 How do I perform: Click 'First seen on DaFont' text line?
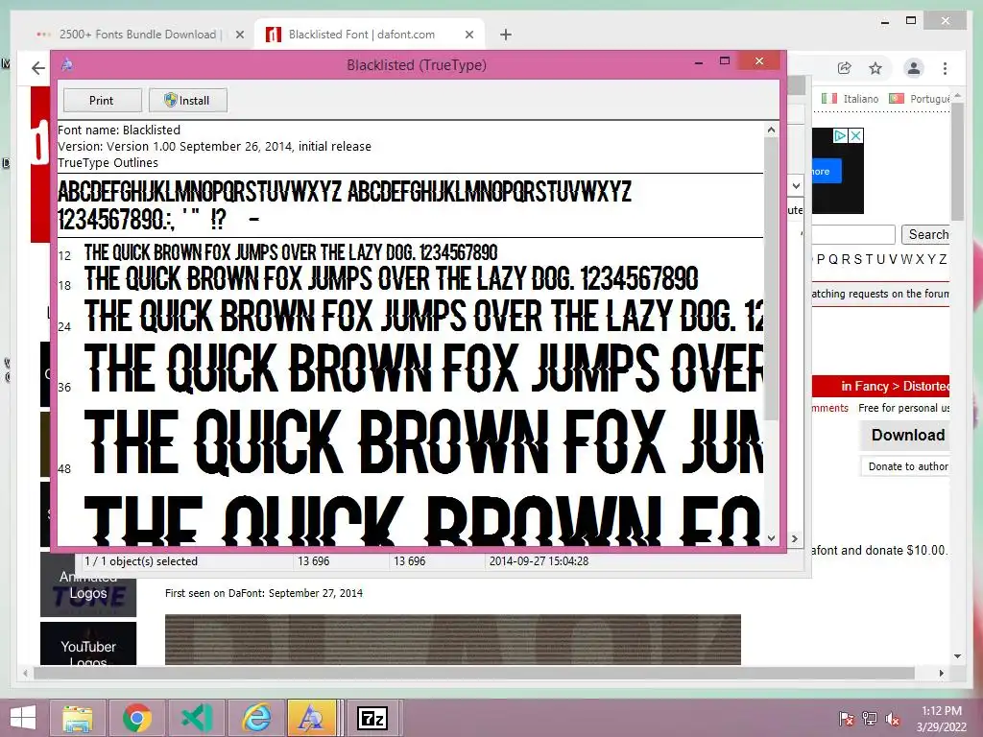pyautogui.click(x=264, y=593)
